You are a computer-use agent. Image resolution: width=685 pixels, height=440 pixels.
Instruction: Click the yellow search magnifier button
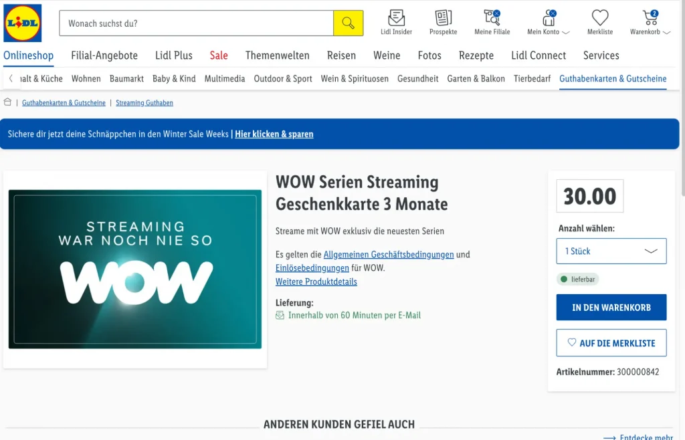coord(348,23)
